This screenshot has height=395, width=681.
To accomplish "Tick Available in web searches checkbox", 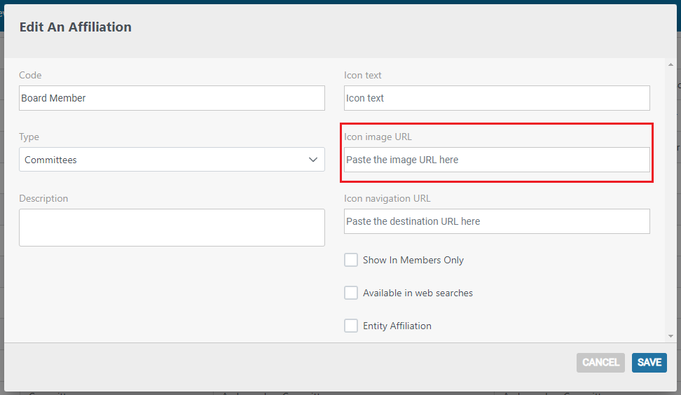I will pyautogui.click(x=351, y=293).
